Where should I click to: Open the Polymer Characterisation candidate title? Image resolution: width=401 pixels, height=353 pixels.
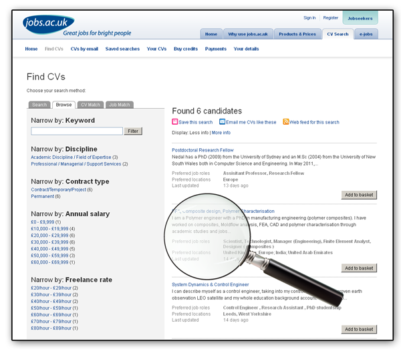pos(223,212)
